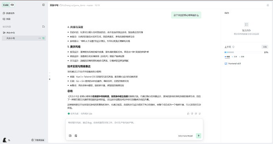The image size is (273, 144).
Task: Click the bullet mentioning Vue 3 + Tailwind CSS
Action: tap(104, 77)
